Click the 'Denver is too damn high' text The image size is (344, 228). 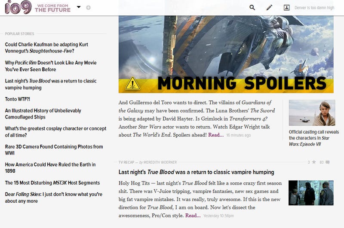[x=314, y=8]
